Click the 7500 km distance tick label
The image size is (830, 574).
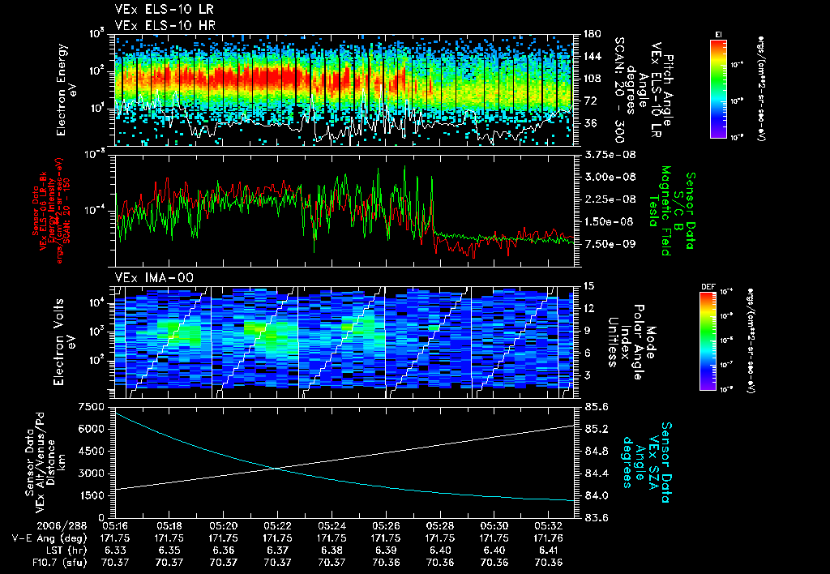[91, 407]
